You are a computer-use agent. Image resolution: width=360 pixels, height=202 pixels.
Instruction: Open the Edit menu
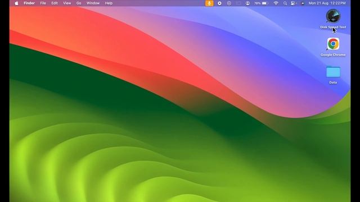pyautogui.click(x=55, y=3)
